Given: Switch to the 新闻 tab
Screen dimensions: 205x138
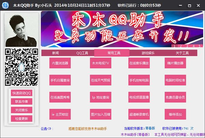Looking at the screenshot, I should tap(55, 53).
